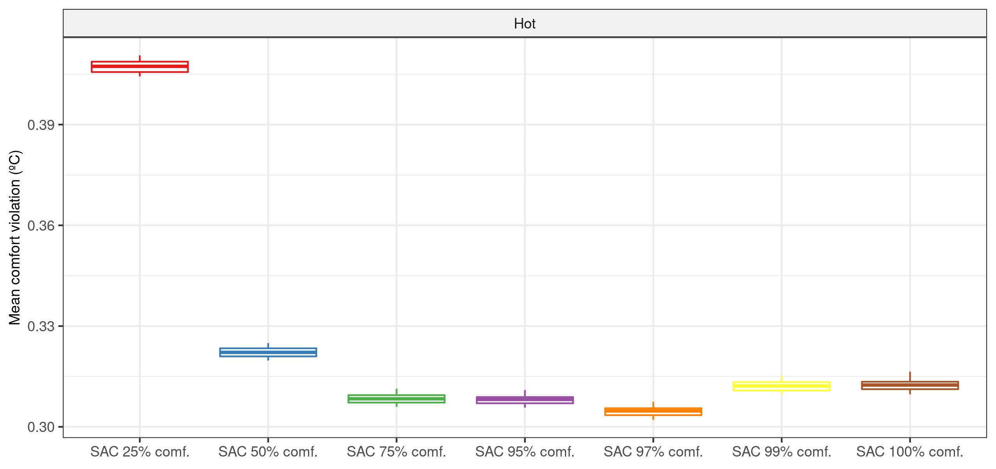Image resolution: width=996 pixels, height=469 pixels.
Task: Click the Hot facet title strip
Action: point(525,24)
